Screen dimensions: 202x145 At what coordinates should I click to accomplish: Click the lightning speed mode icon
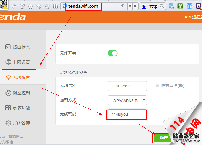click(122, 6)
